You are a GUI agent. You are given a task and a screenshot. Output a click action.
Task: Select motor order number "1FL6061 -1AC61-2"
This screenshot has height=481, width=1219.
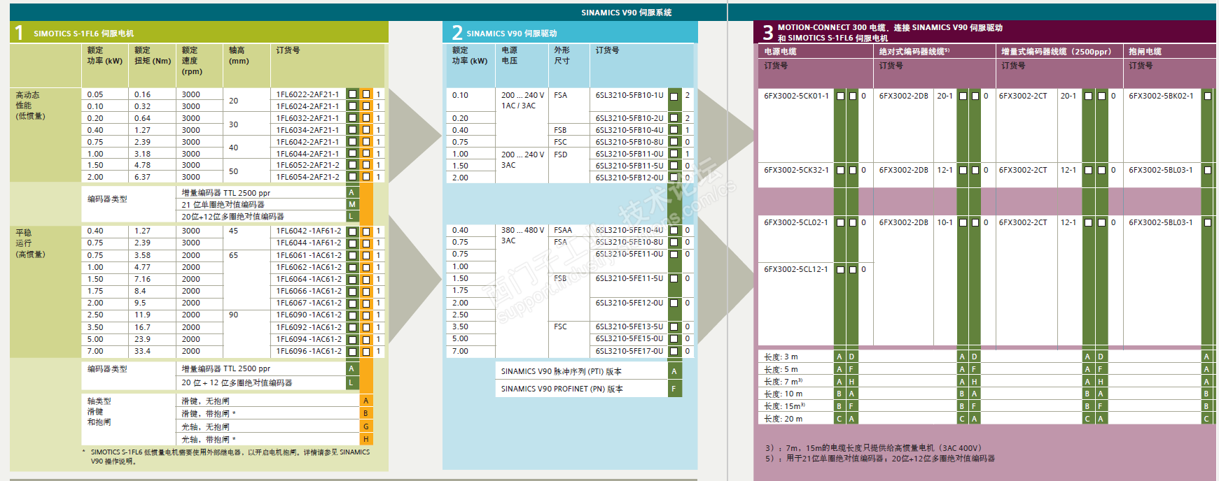[309, 255]
